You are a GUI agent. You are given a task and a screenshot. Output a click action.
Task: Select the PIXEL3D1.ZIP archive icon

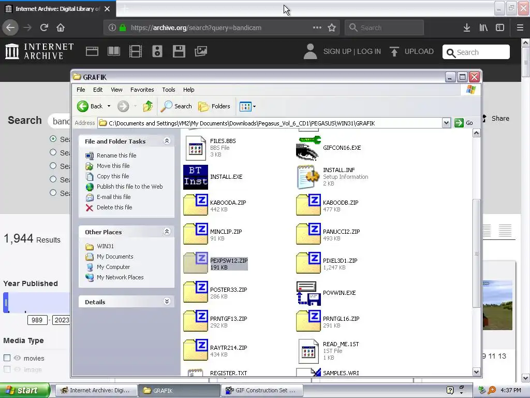[x=308, y=263]
